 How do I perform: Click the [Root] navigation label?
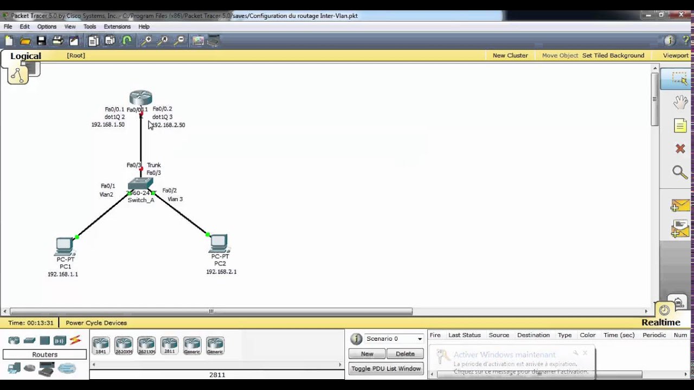coord(76,55)
